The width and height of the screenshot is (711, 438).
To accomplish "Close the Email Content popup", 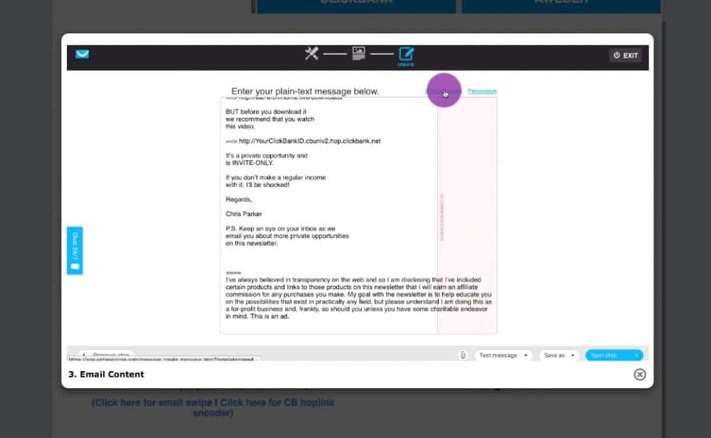I will point(640,374).
